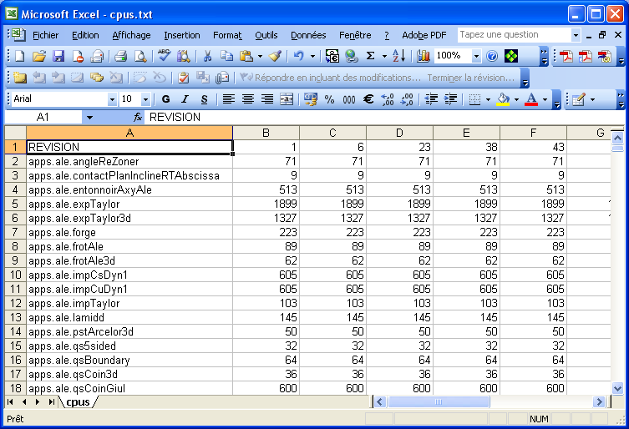
Task: Open the Edition menu
Action: [85, 35]
